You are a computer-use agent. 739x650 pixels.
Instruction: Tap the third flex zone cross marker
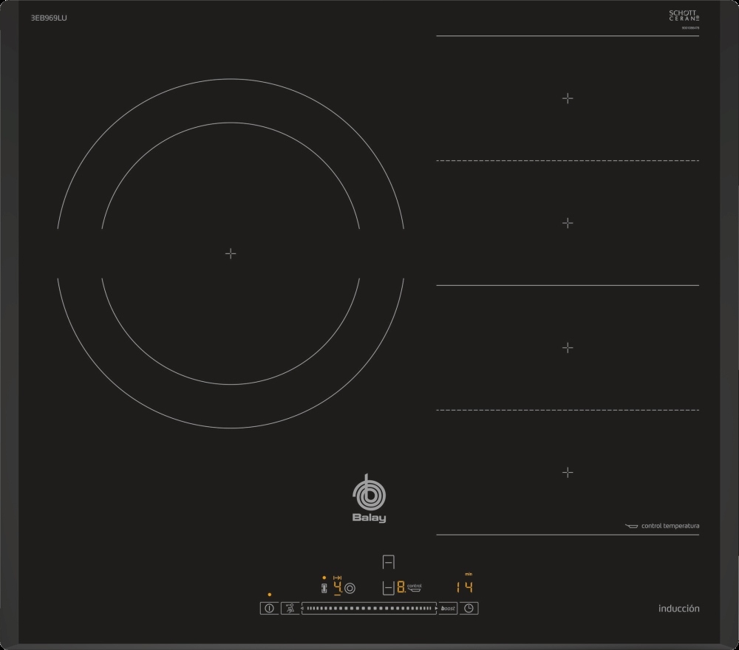(x=567, y=346)
